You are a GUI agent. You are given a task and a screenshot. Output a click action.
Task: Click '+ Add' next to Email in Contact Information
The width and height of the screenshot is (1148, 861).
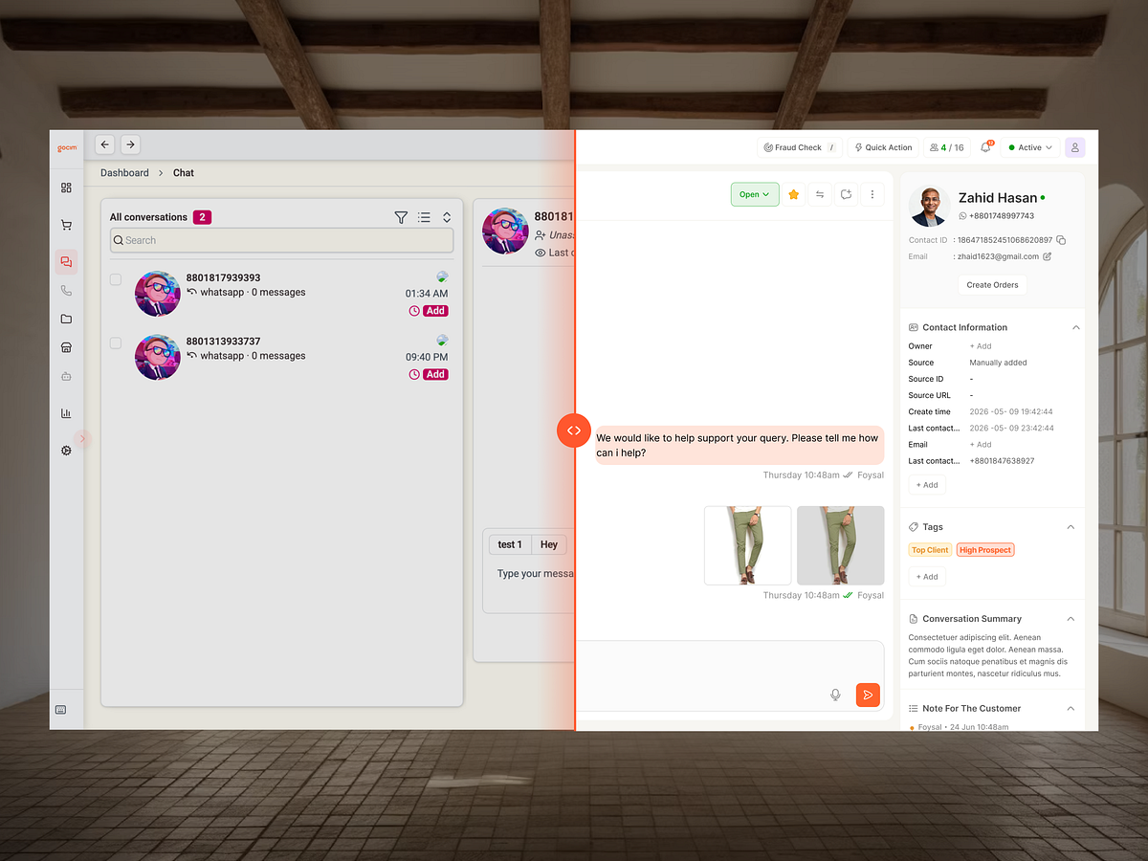[x=981, y=445]
